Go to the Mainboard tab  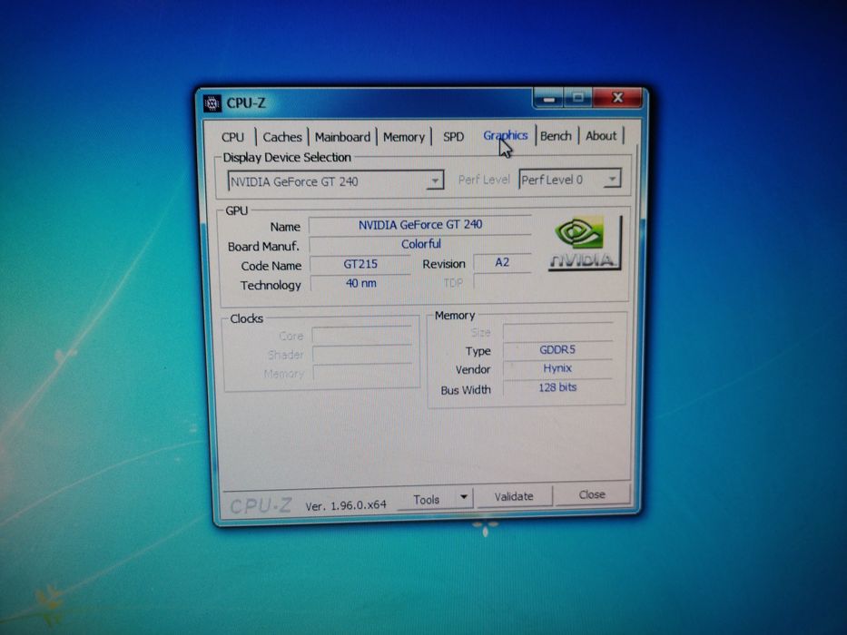click(x=342, y=137)
